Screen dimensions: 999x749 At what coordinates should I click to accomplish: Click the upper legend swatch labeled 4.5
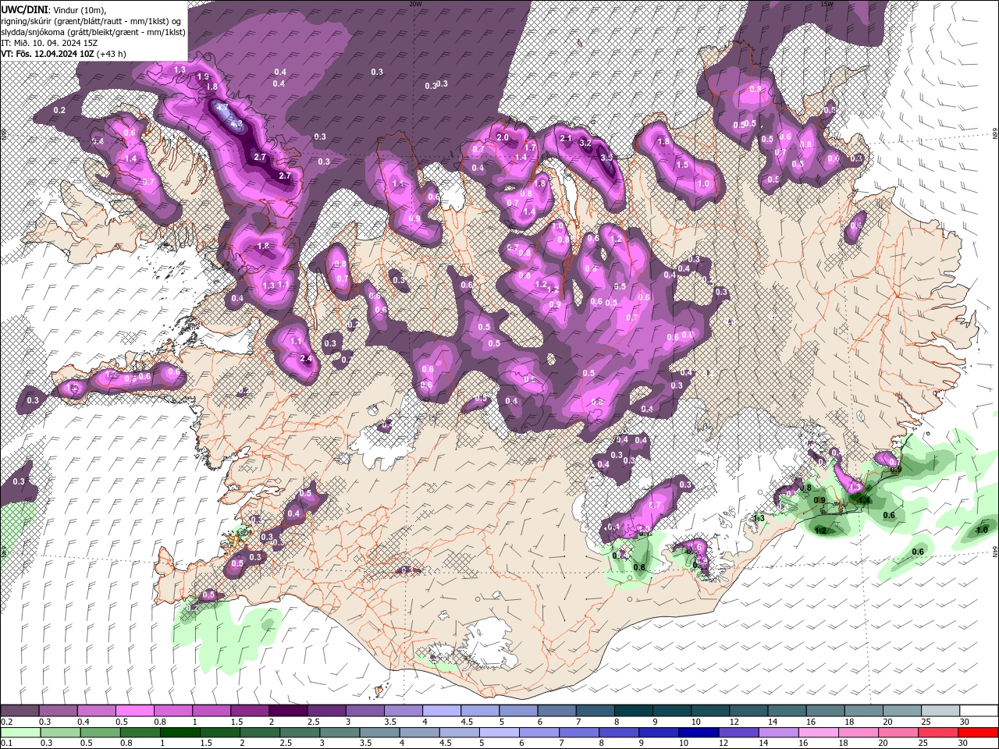coord(480,711)
